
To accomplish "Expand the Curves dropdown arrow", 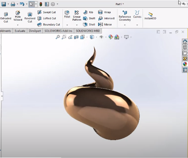I will tap(137, 25).
